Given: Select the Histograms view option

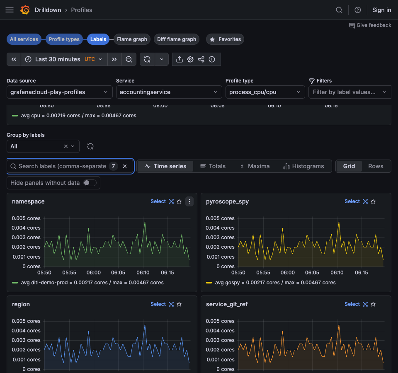Looking at the screenshot, I should (303, 166).
